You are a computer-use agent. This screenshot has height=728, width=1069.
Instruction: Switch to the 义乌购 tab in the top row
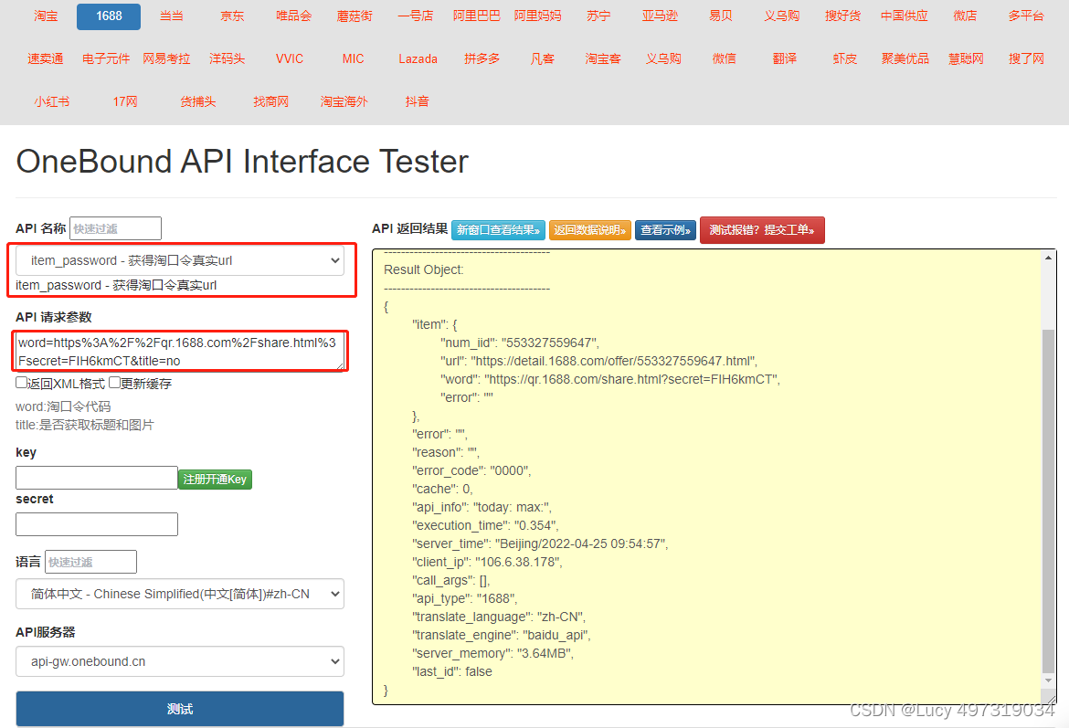[x=781, y=16]
